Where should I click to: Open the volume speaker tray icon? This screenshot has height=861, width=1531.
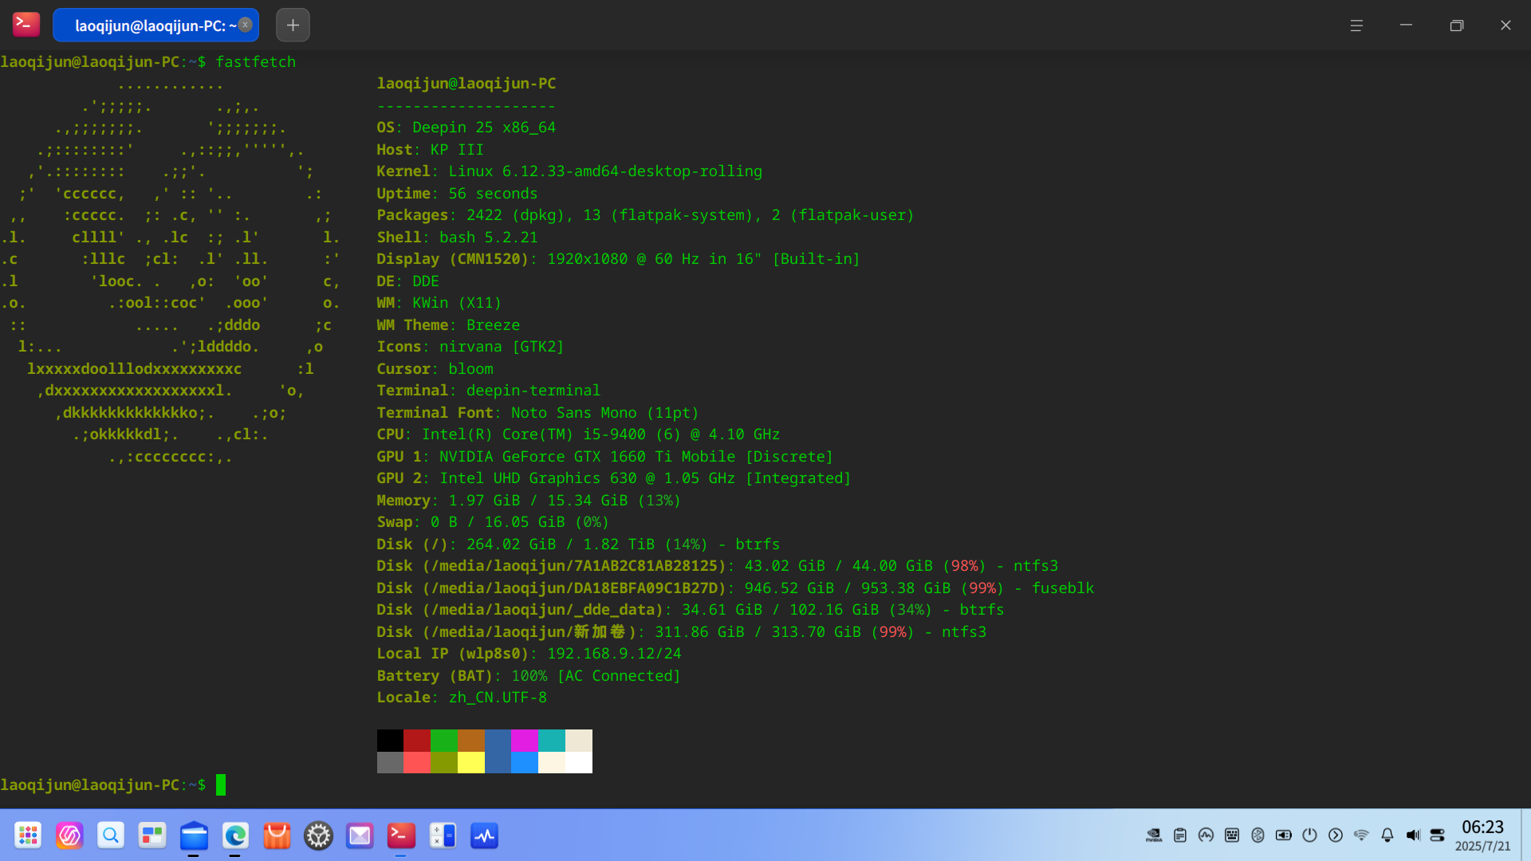(1413, 835)
